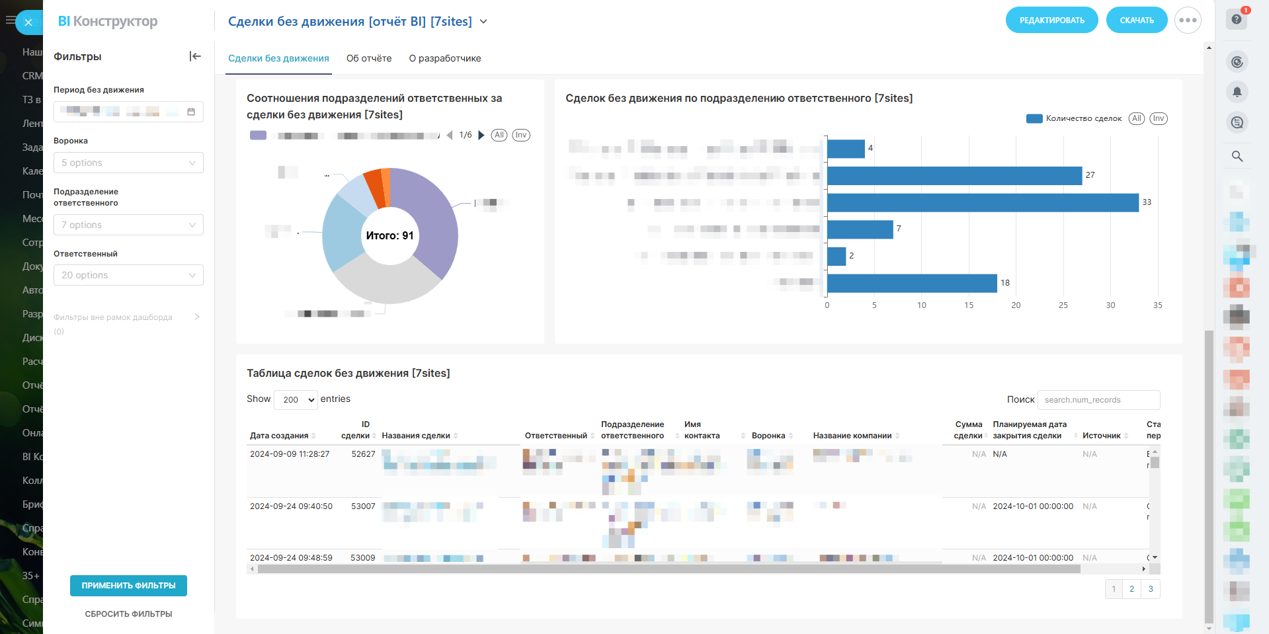Toggle Inv legend selection in pie chart
Image resolution: width=1269 pixels, height=634 pixels.
[521, 136]
